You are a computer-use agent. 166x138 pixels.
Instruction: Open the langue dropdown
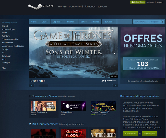(160, 2)
